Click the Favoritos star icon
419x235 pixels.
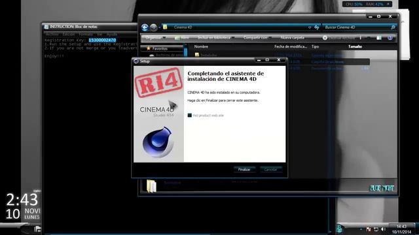149,48
